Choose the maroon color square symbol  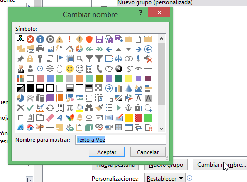(x=148, y=78)
